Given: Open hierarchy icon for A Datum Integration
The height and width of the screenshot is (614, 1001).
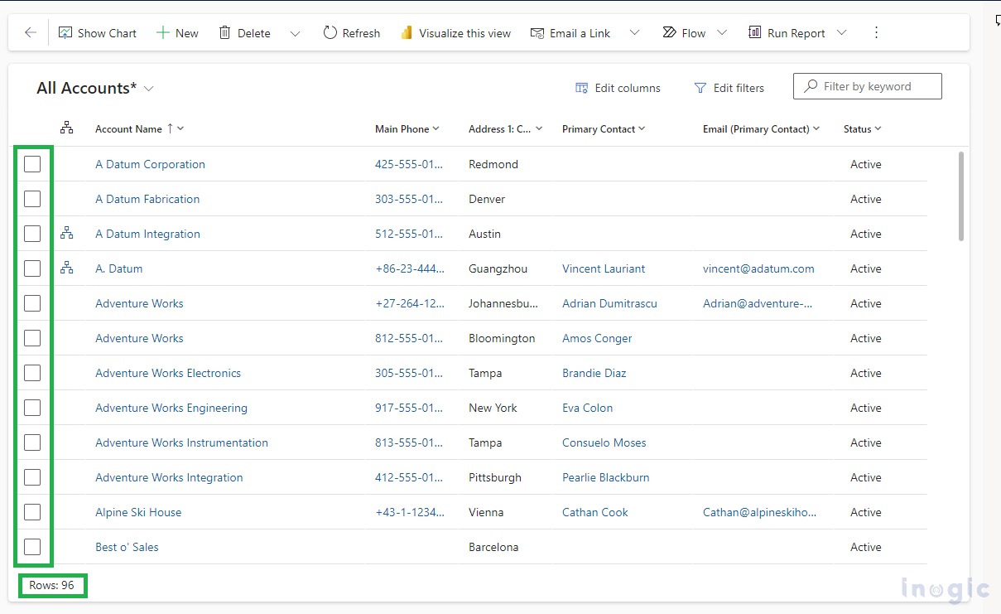Looking at the screenshot, I should click(67, 234).
